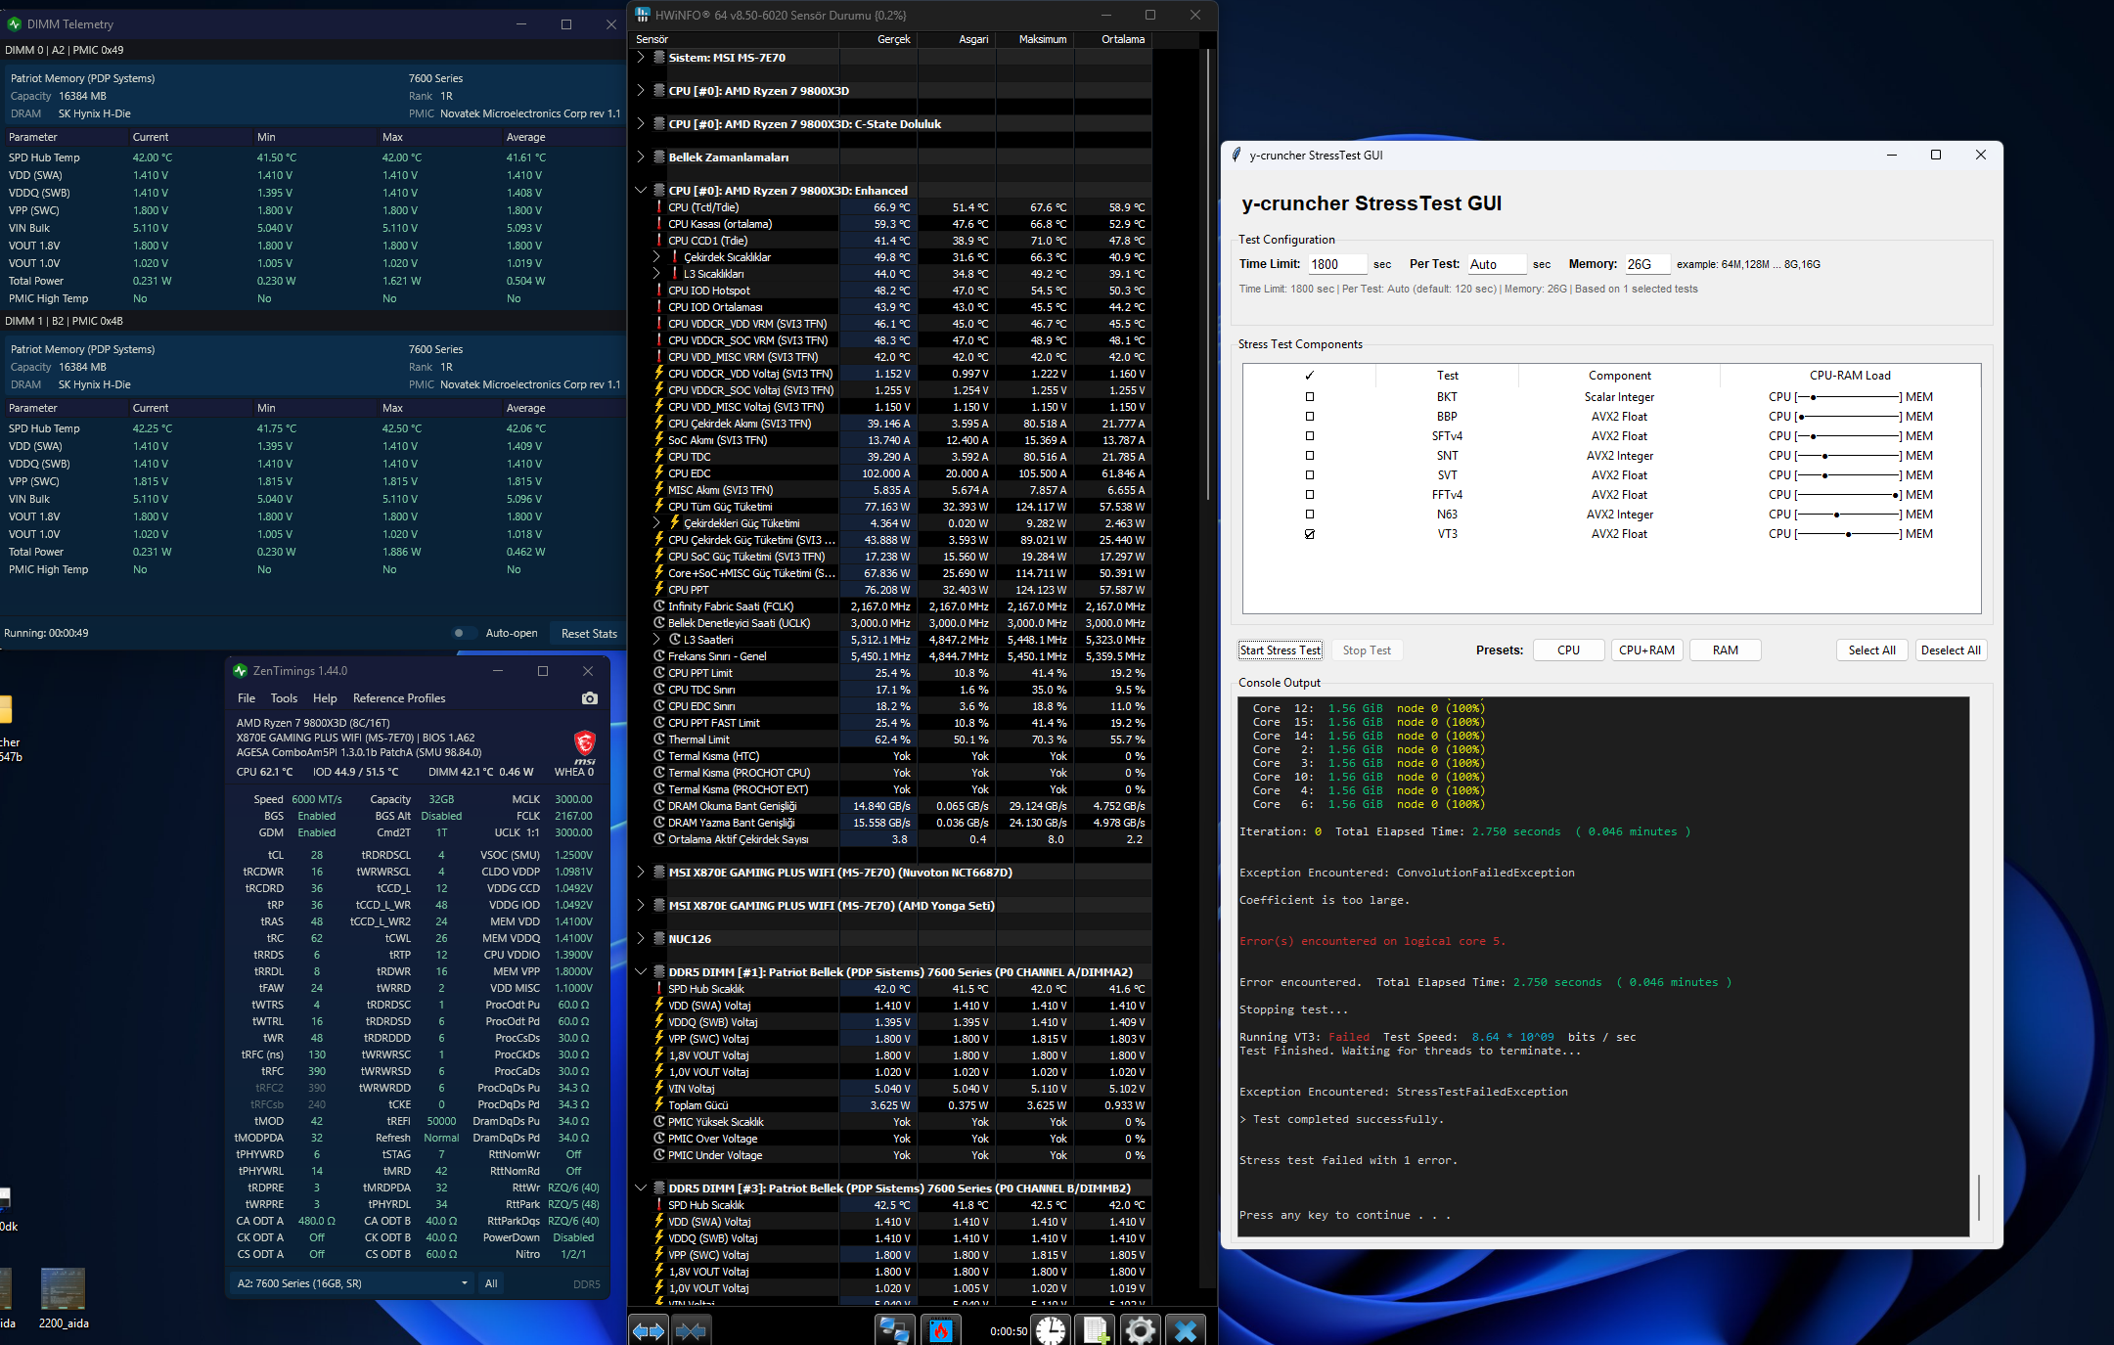Click the HWiNFO title bar app icon
This screenshot has width=2114, height=1345.
pyautogui.click(x=643, y=15)
